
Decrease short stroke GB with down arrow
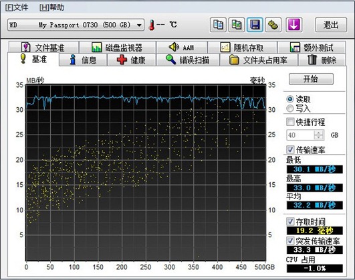point(319,138)
